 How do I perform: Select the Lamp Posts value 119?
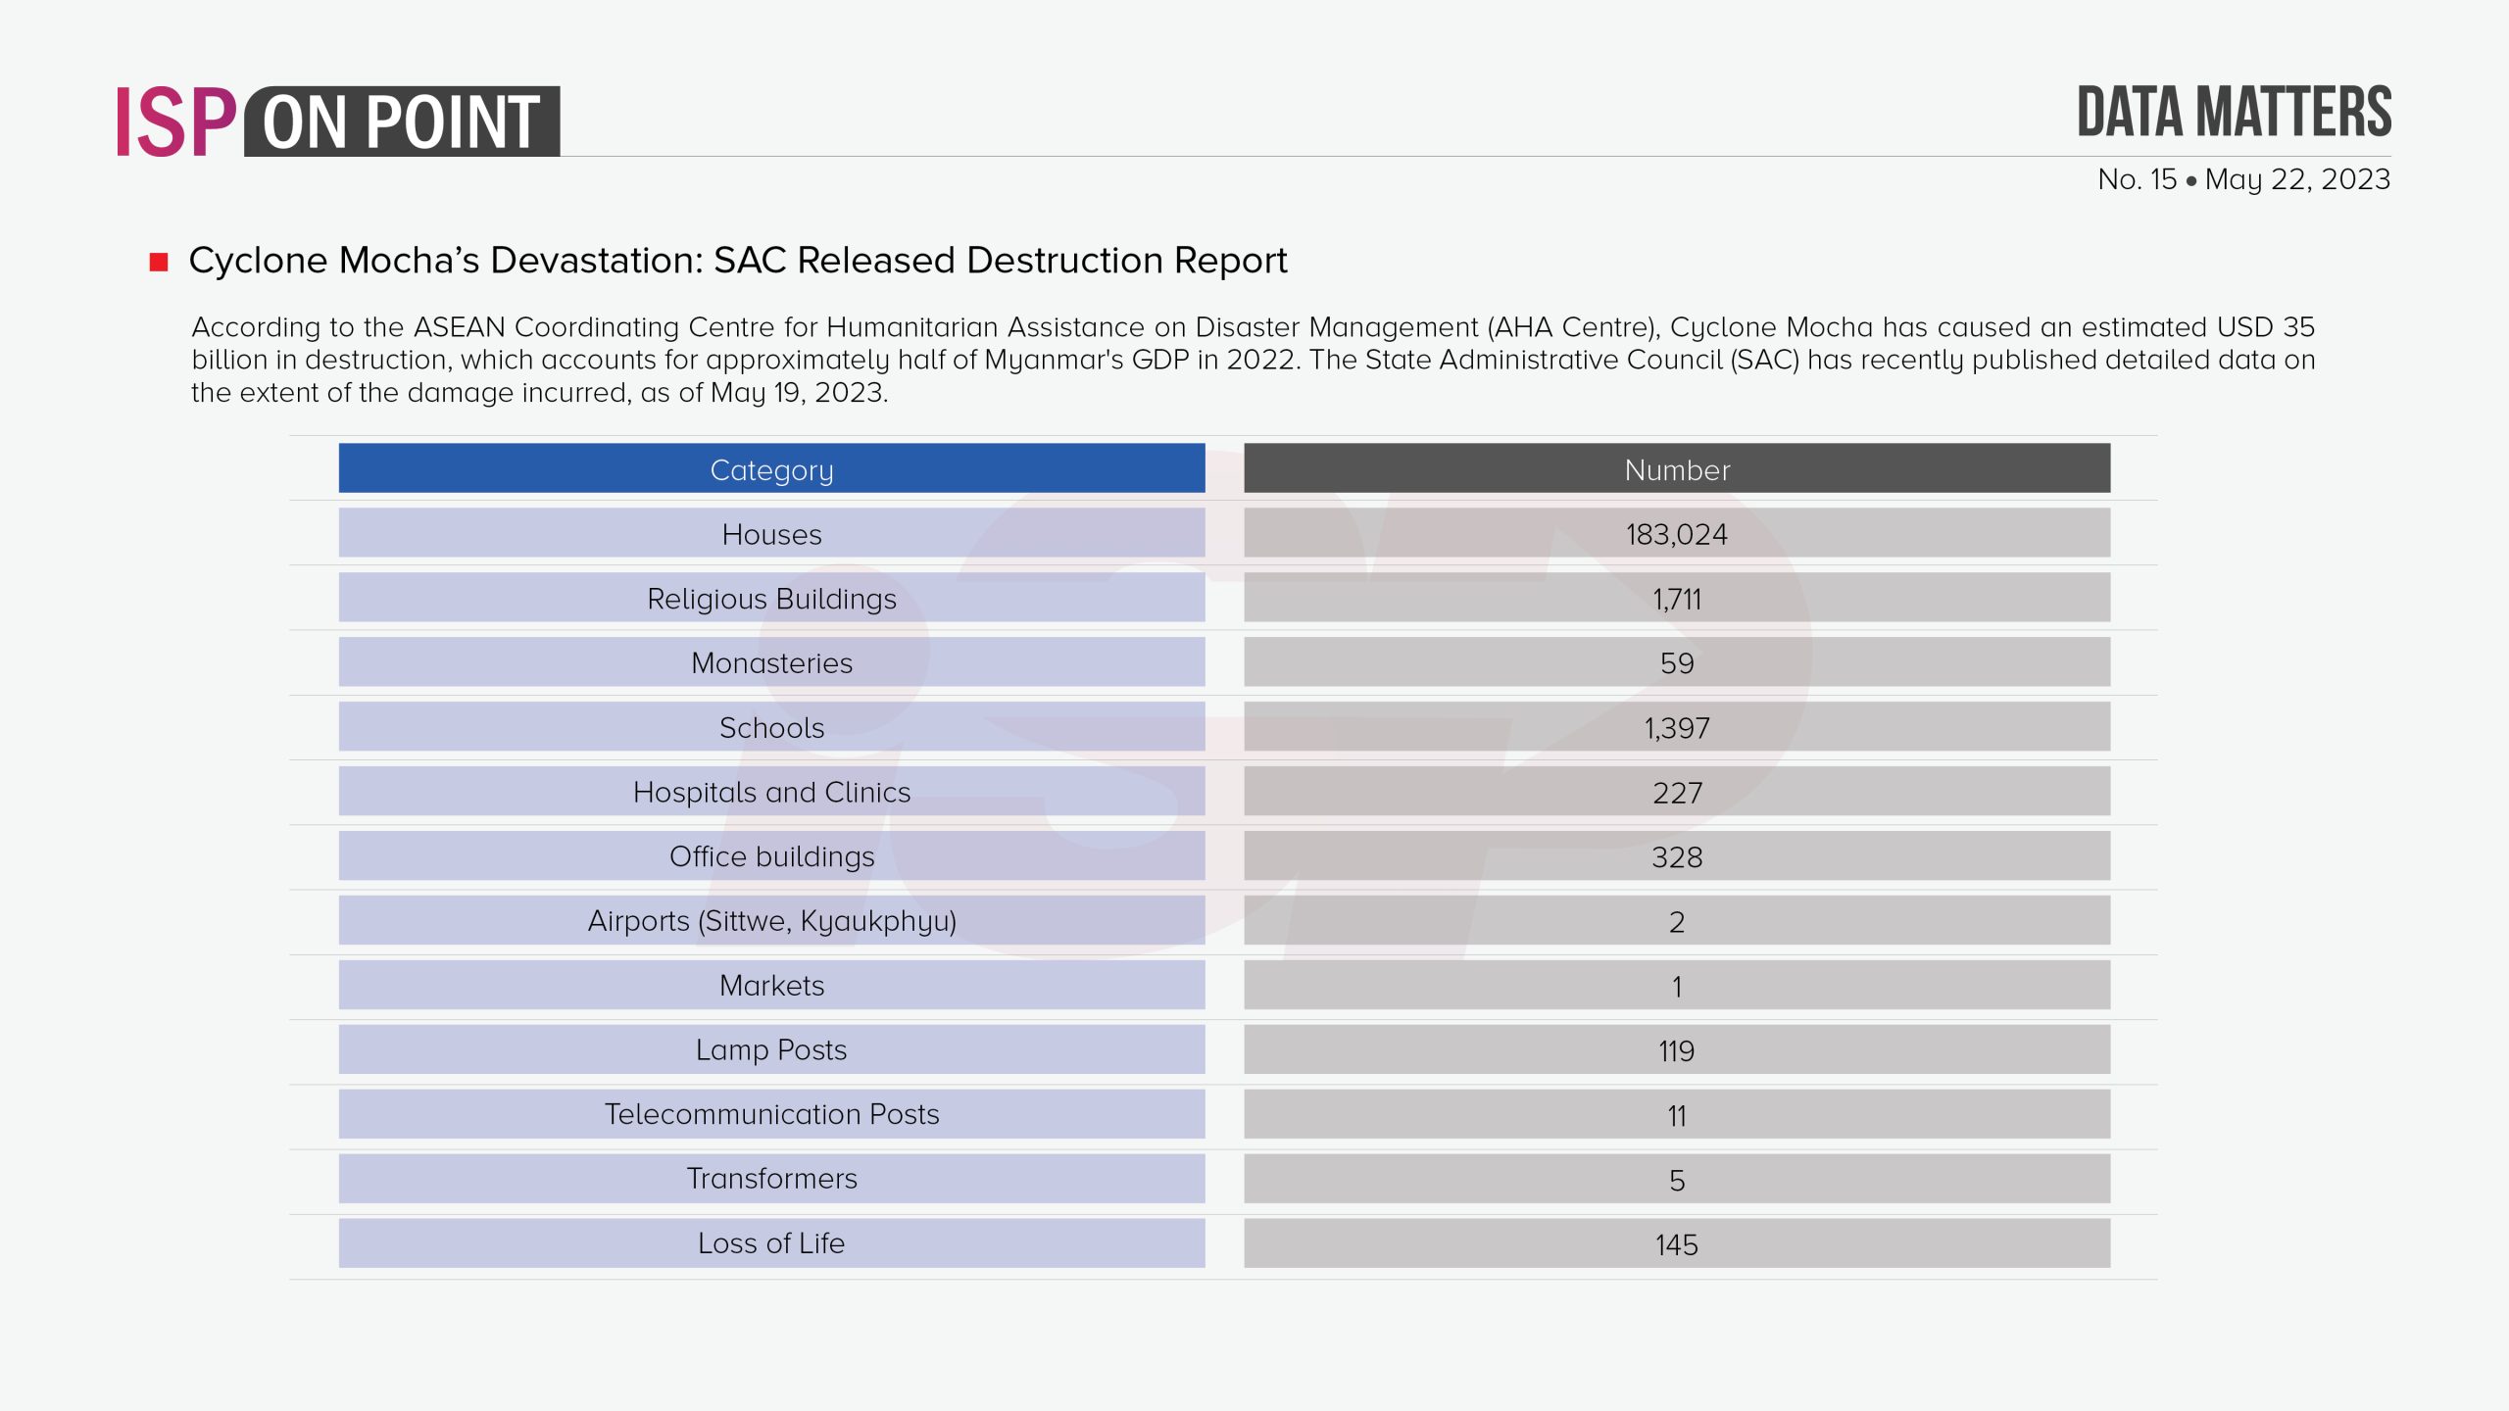(x=1676, y=1050)
